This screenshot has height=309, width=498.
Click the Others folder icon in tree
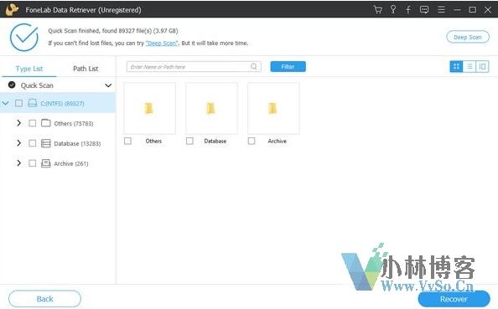46,123
